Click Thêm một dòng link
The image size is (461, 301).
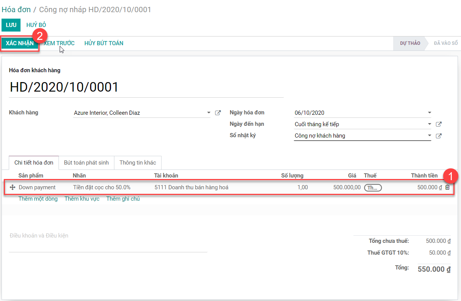[x=38, y=199]
